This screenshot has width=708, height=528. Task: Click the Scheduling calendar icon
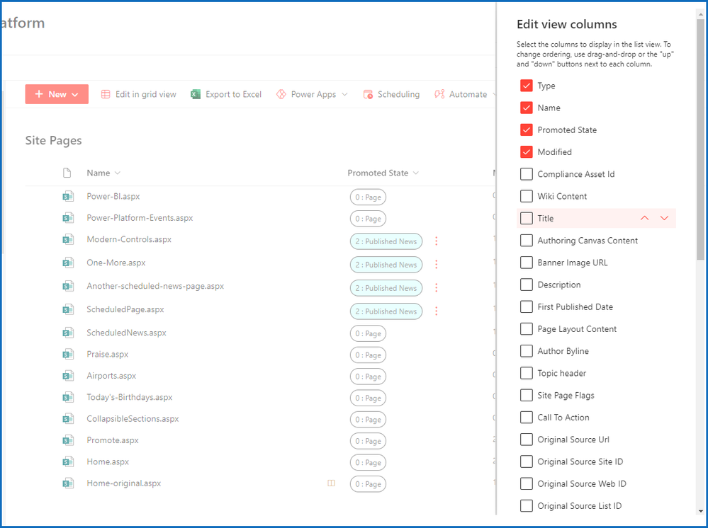click(x=368, y=95)
